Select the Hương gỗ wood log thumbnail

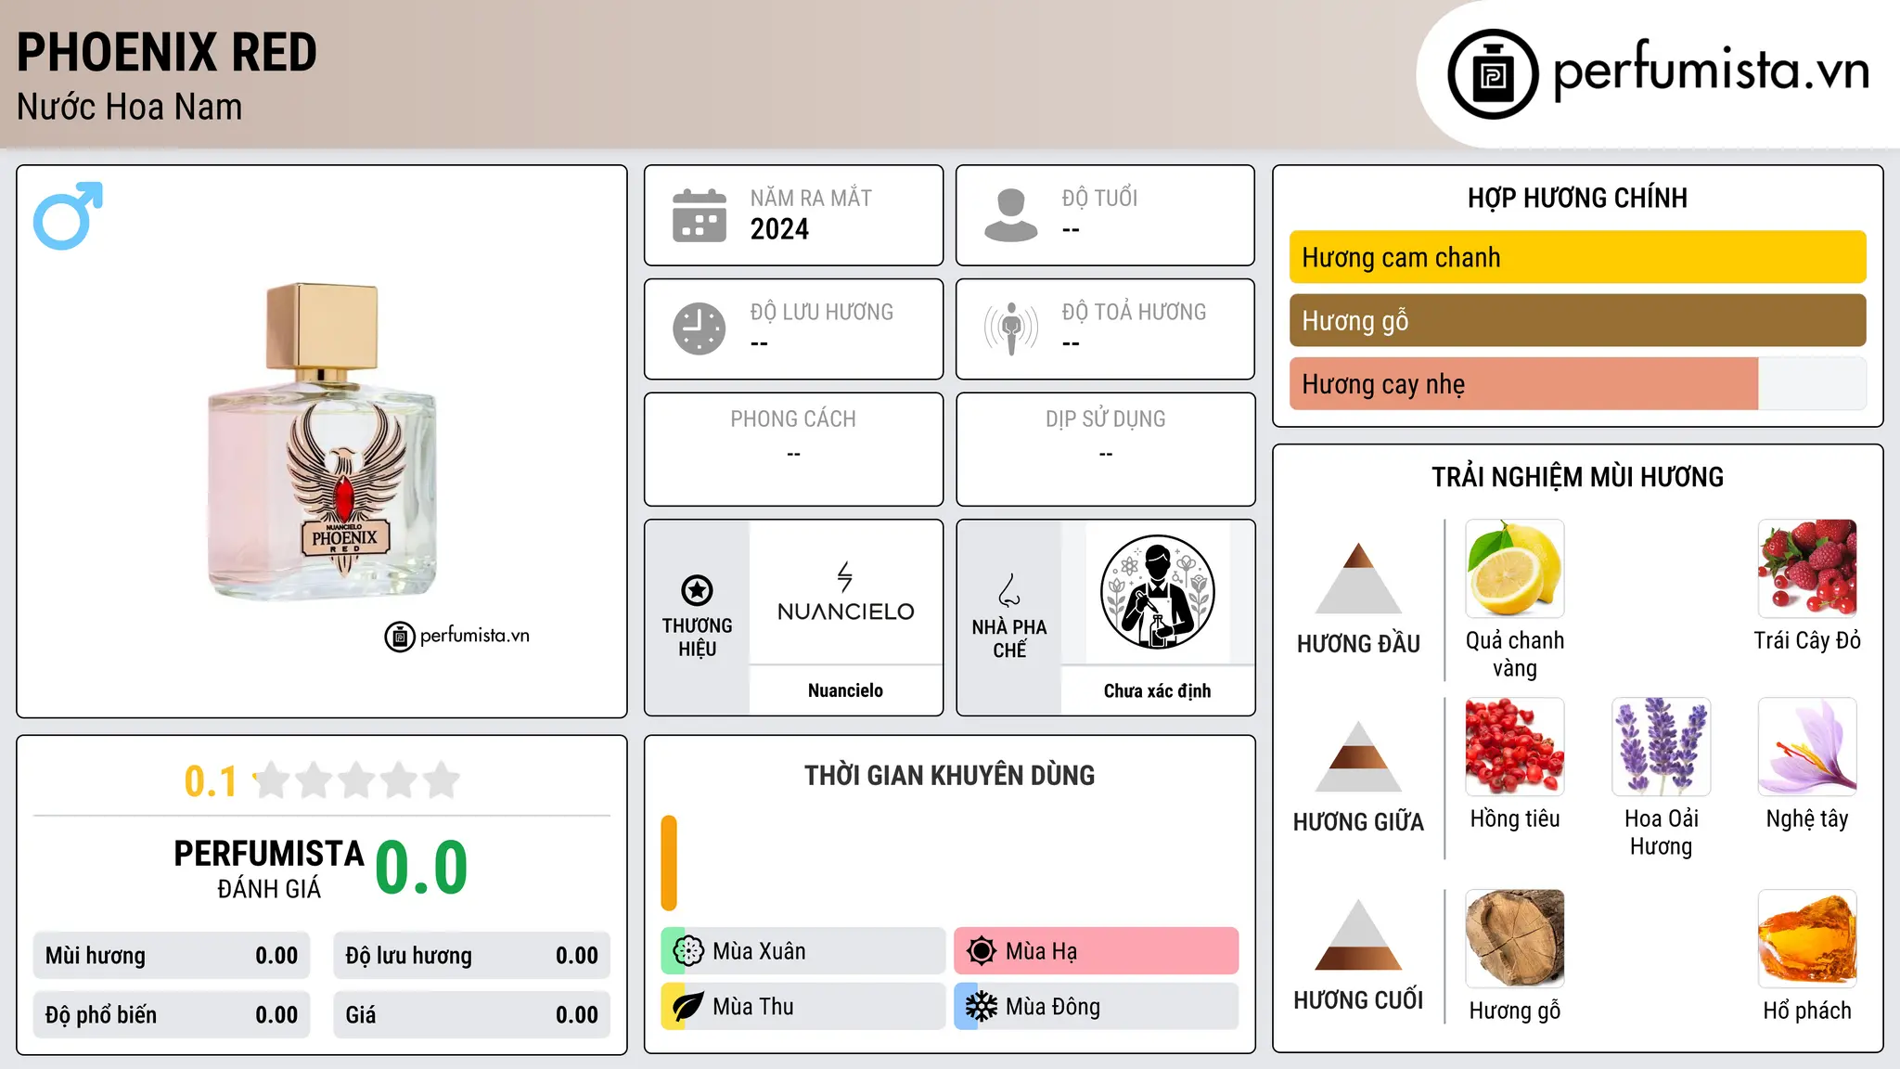(1515, 939)
